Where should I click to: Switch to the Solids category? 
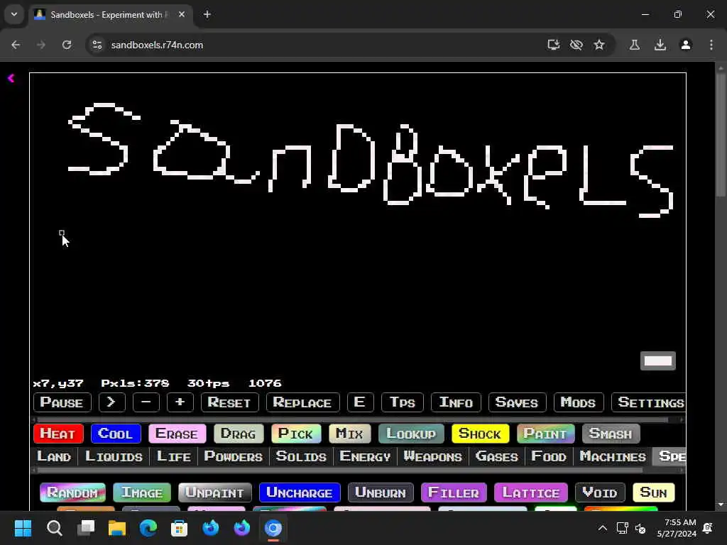(x=301, y=456)
